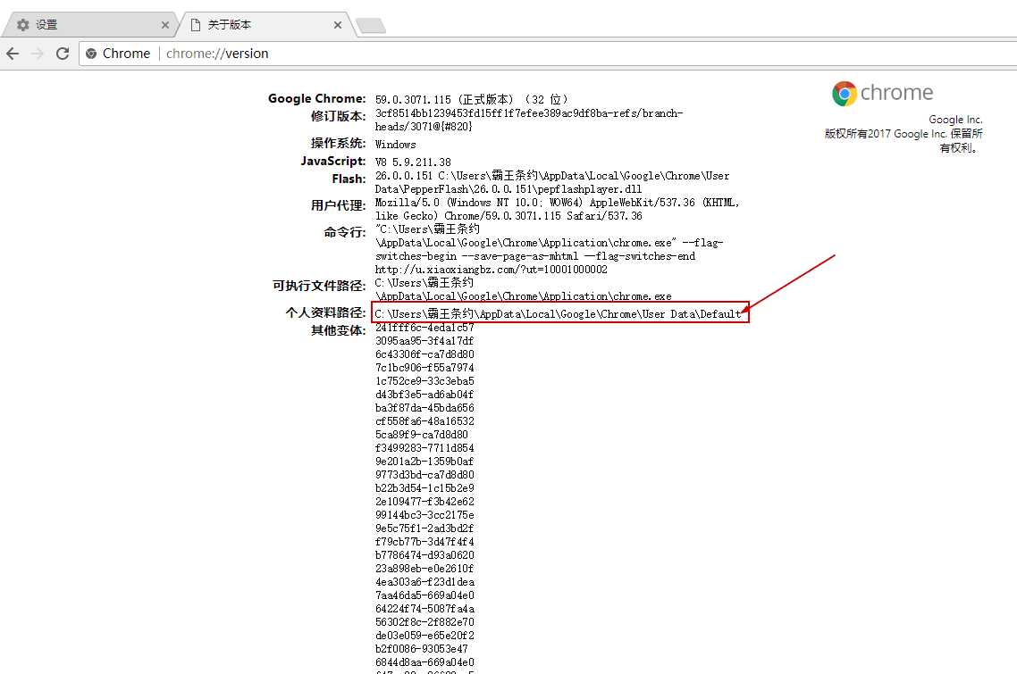This screenshot has width=1017, height=674.
Task: Click variation b22b3d54-1c15b2e9
Action: (x=424, y=488)
